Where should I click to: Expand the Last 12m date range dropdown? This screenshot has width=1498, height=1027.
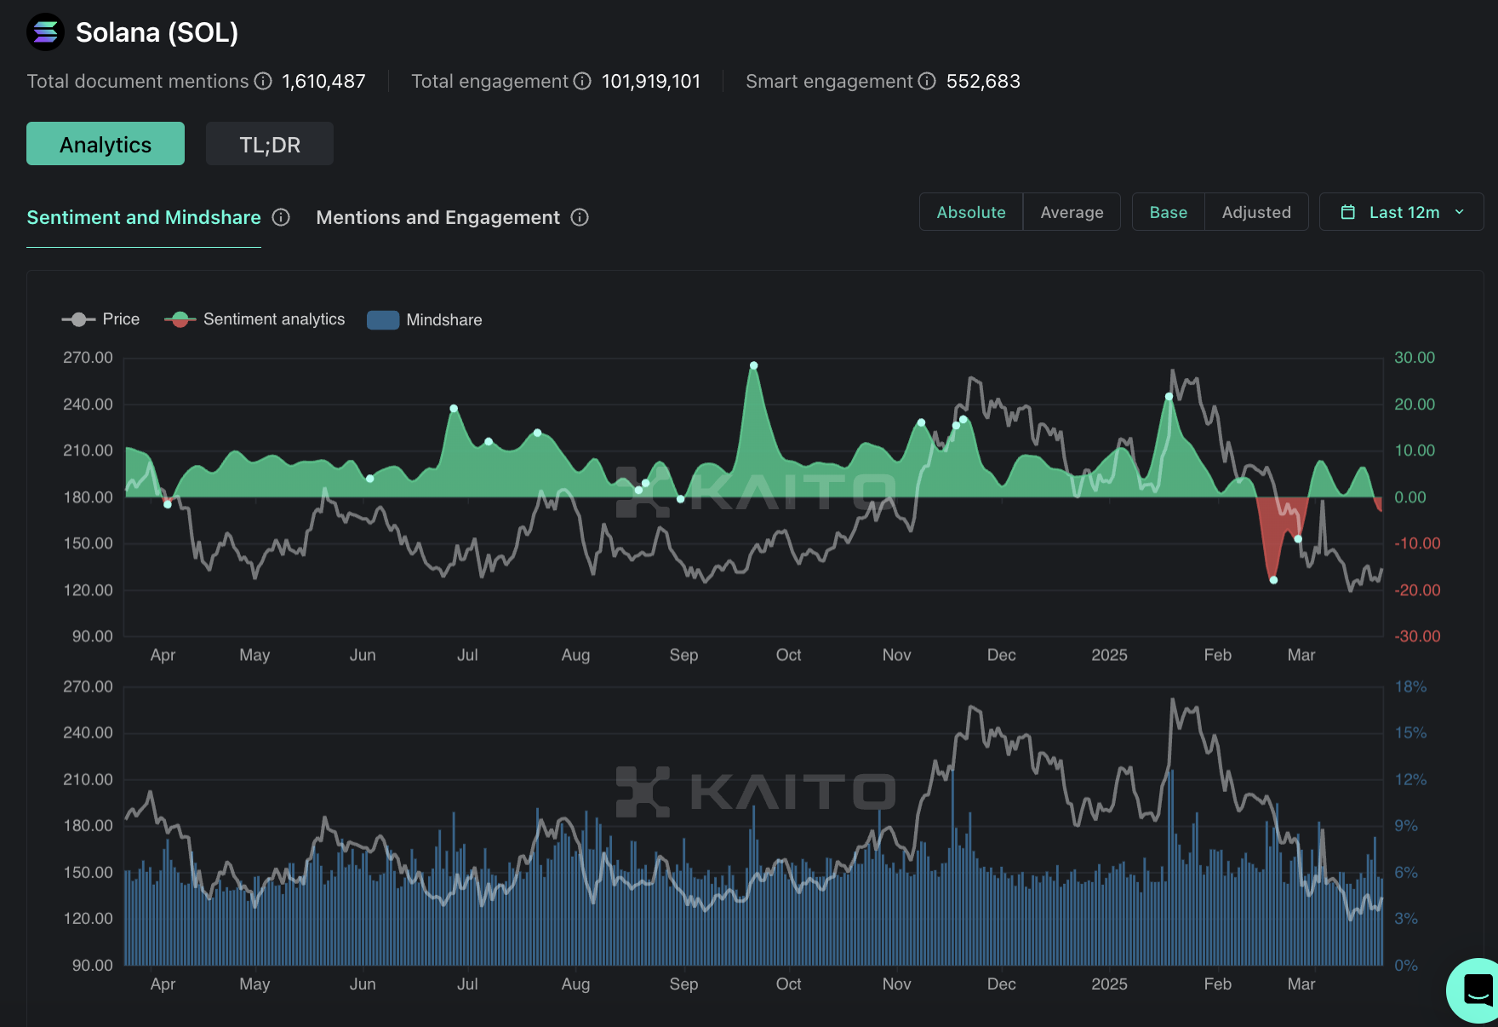pos(1402,212)
